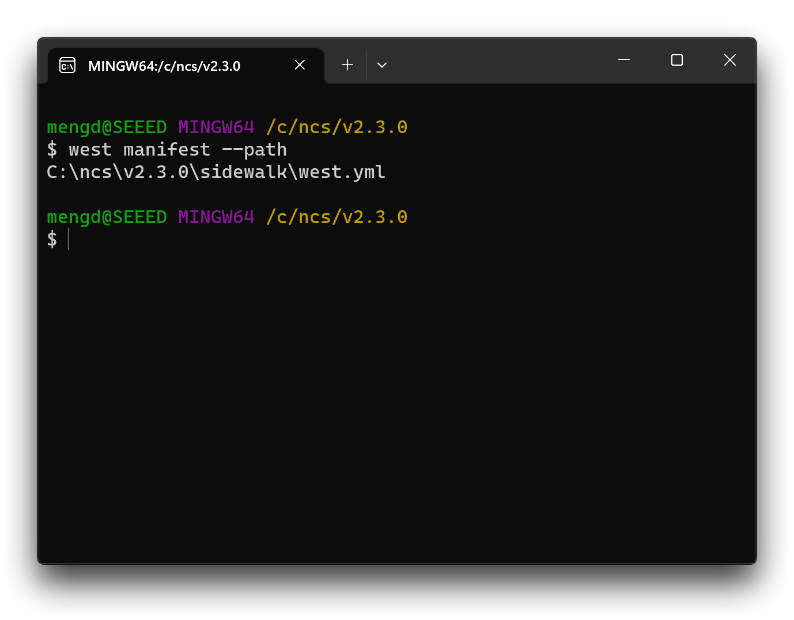Minimize the terminal window
The height and width of the screenshot is (620, 794).
[x=623, y=60]
